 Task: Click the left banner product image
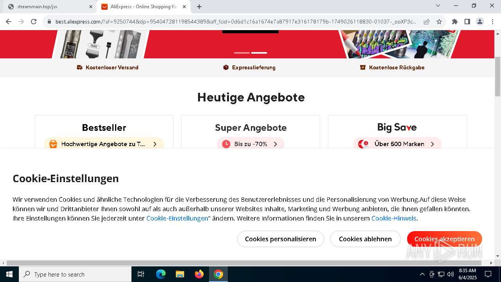(x=100, y=44)
